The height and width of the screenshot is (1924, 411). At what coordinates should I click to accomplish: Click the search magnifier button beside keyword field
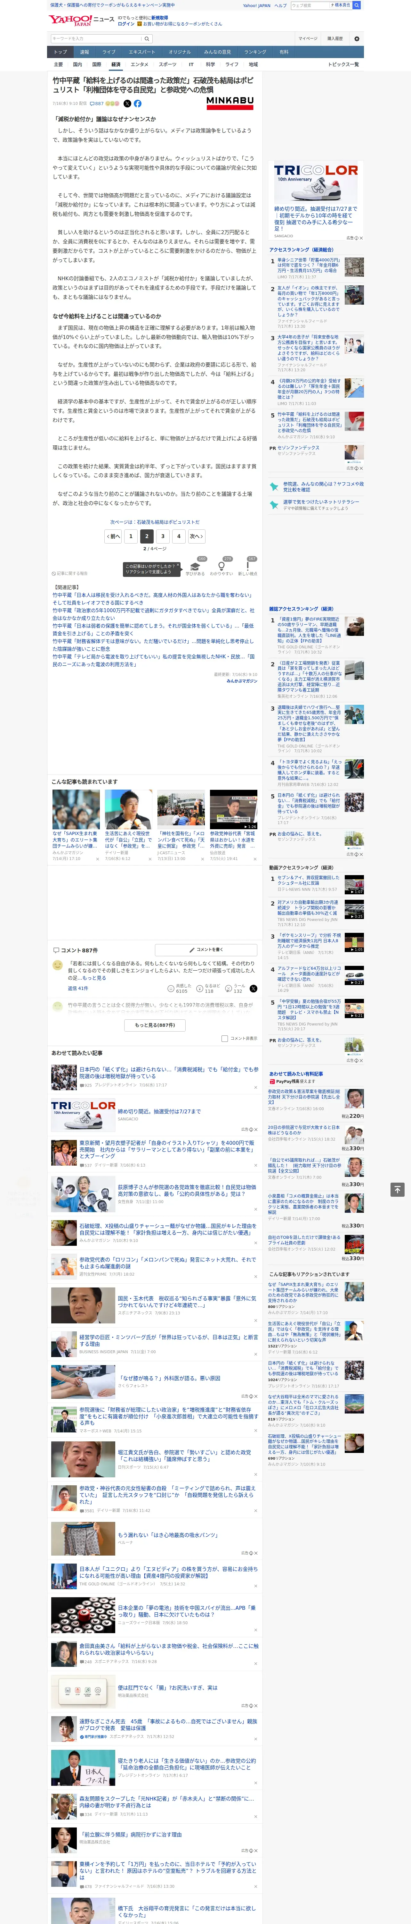[x=147, y=39]
